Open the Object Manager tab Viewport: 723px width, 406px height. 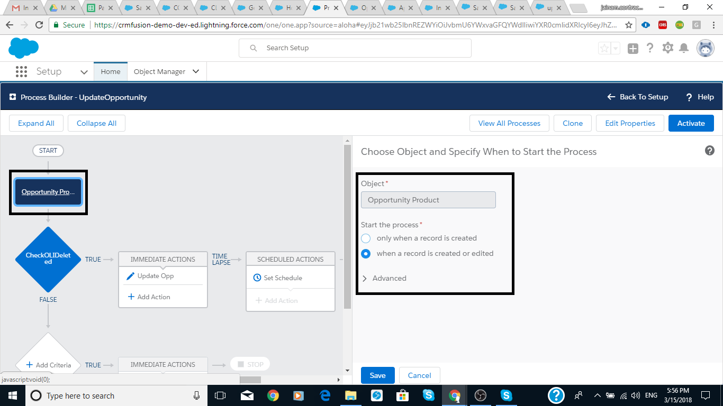click(x=159, y=71)
